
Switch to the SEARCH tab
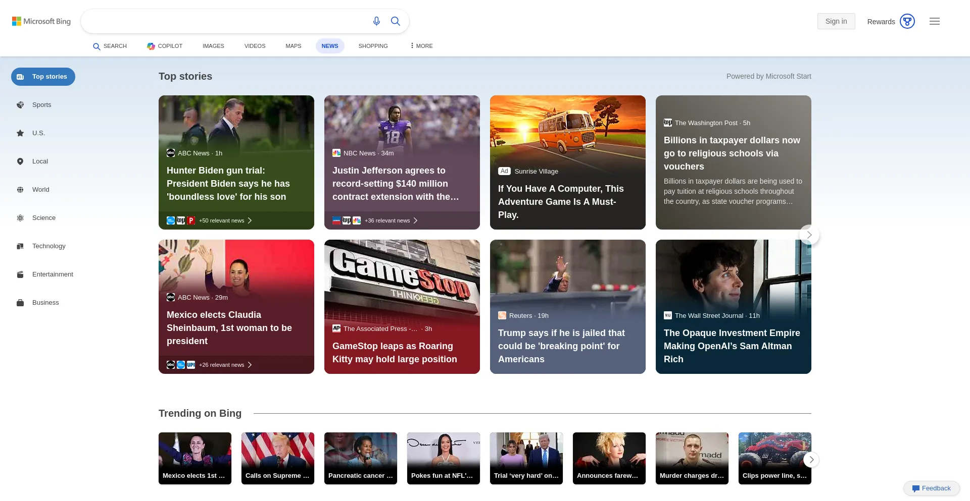pos(110,46)
